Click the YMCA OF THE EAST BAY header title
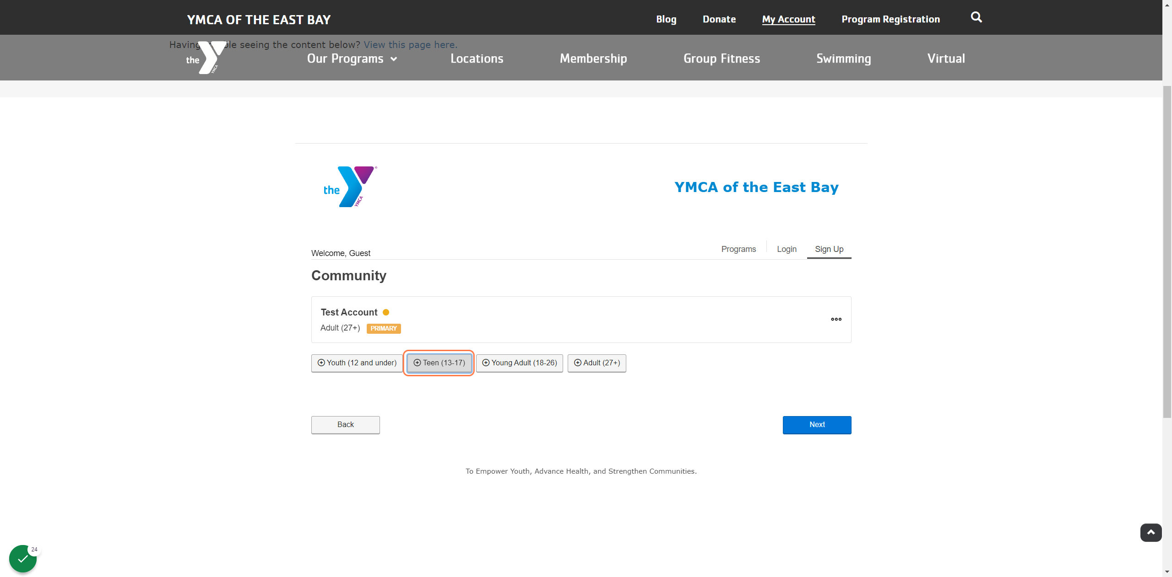The height and width of the screenshot is (577, 1172). point(259,20)
